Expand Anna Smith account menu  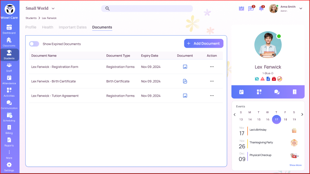301,8
